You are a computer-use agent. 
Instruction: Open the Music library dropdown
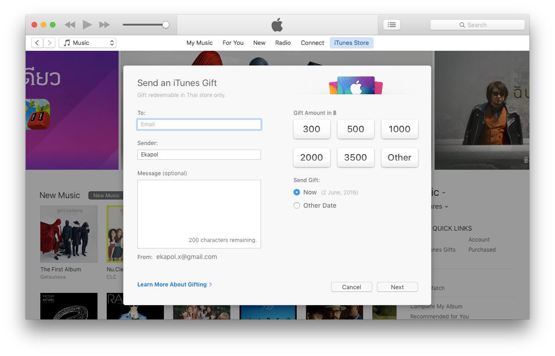(87, 43)
